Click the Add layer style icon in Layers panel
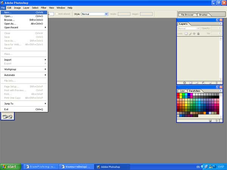The image size is (227, 170). pos(185,83)
